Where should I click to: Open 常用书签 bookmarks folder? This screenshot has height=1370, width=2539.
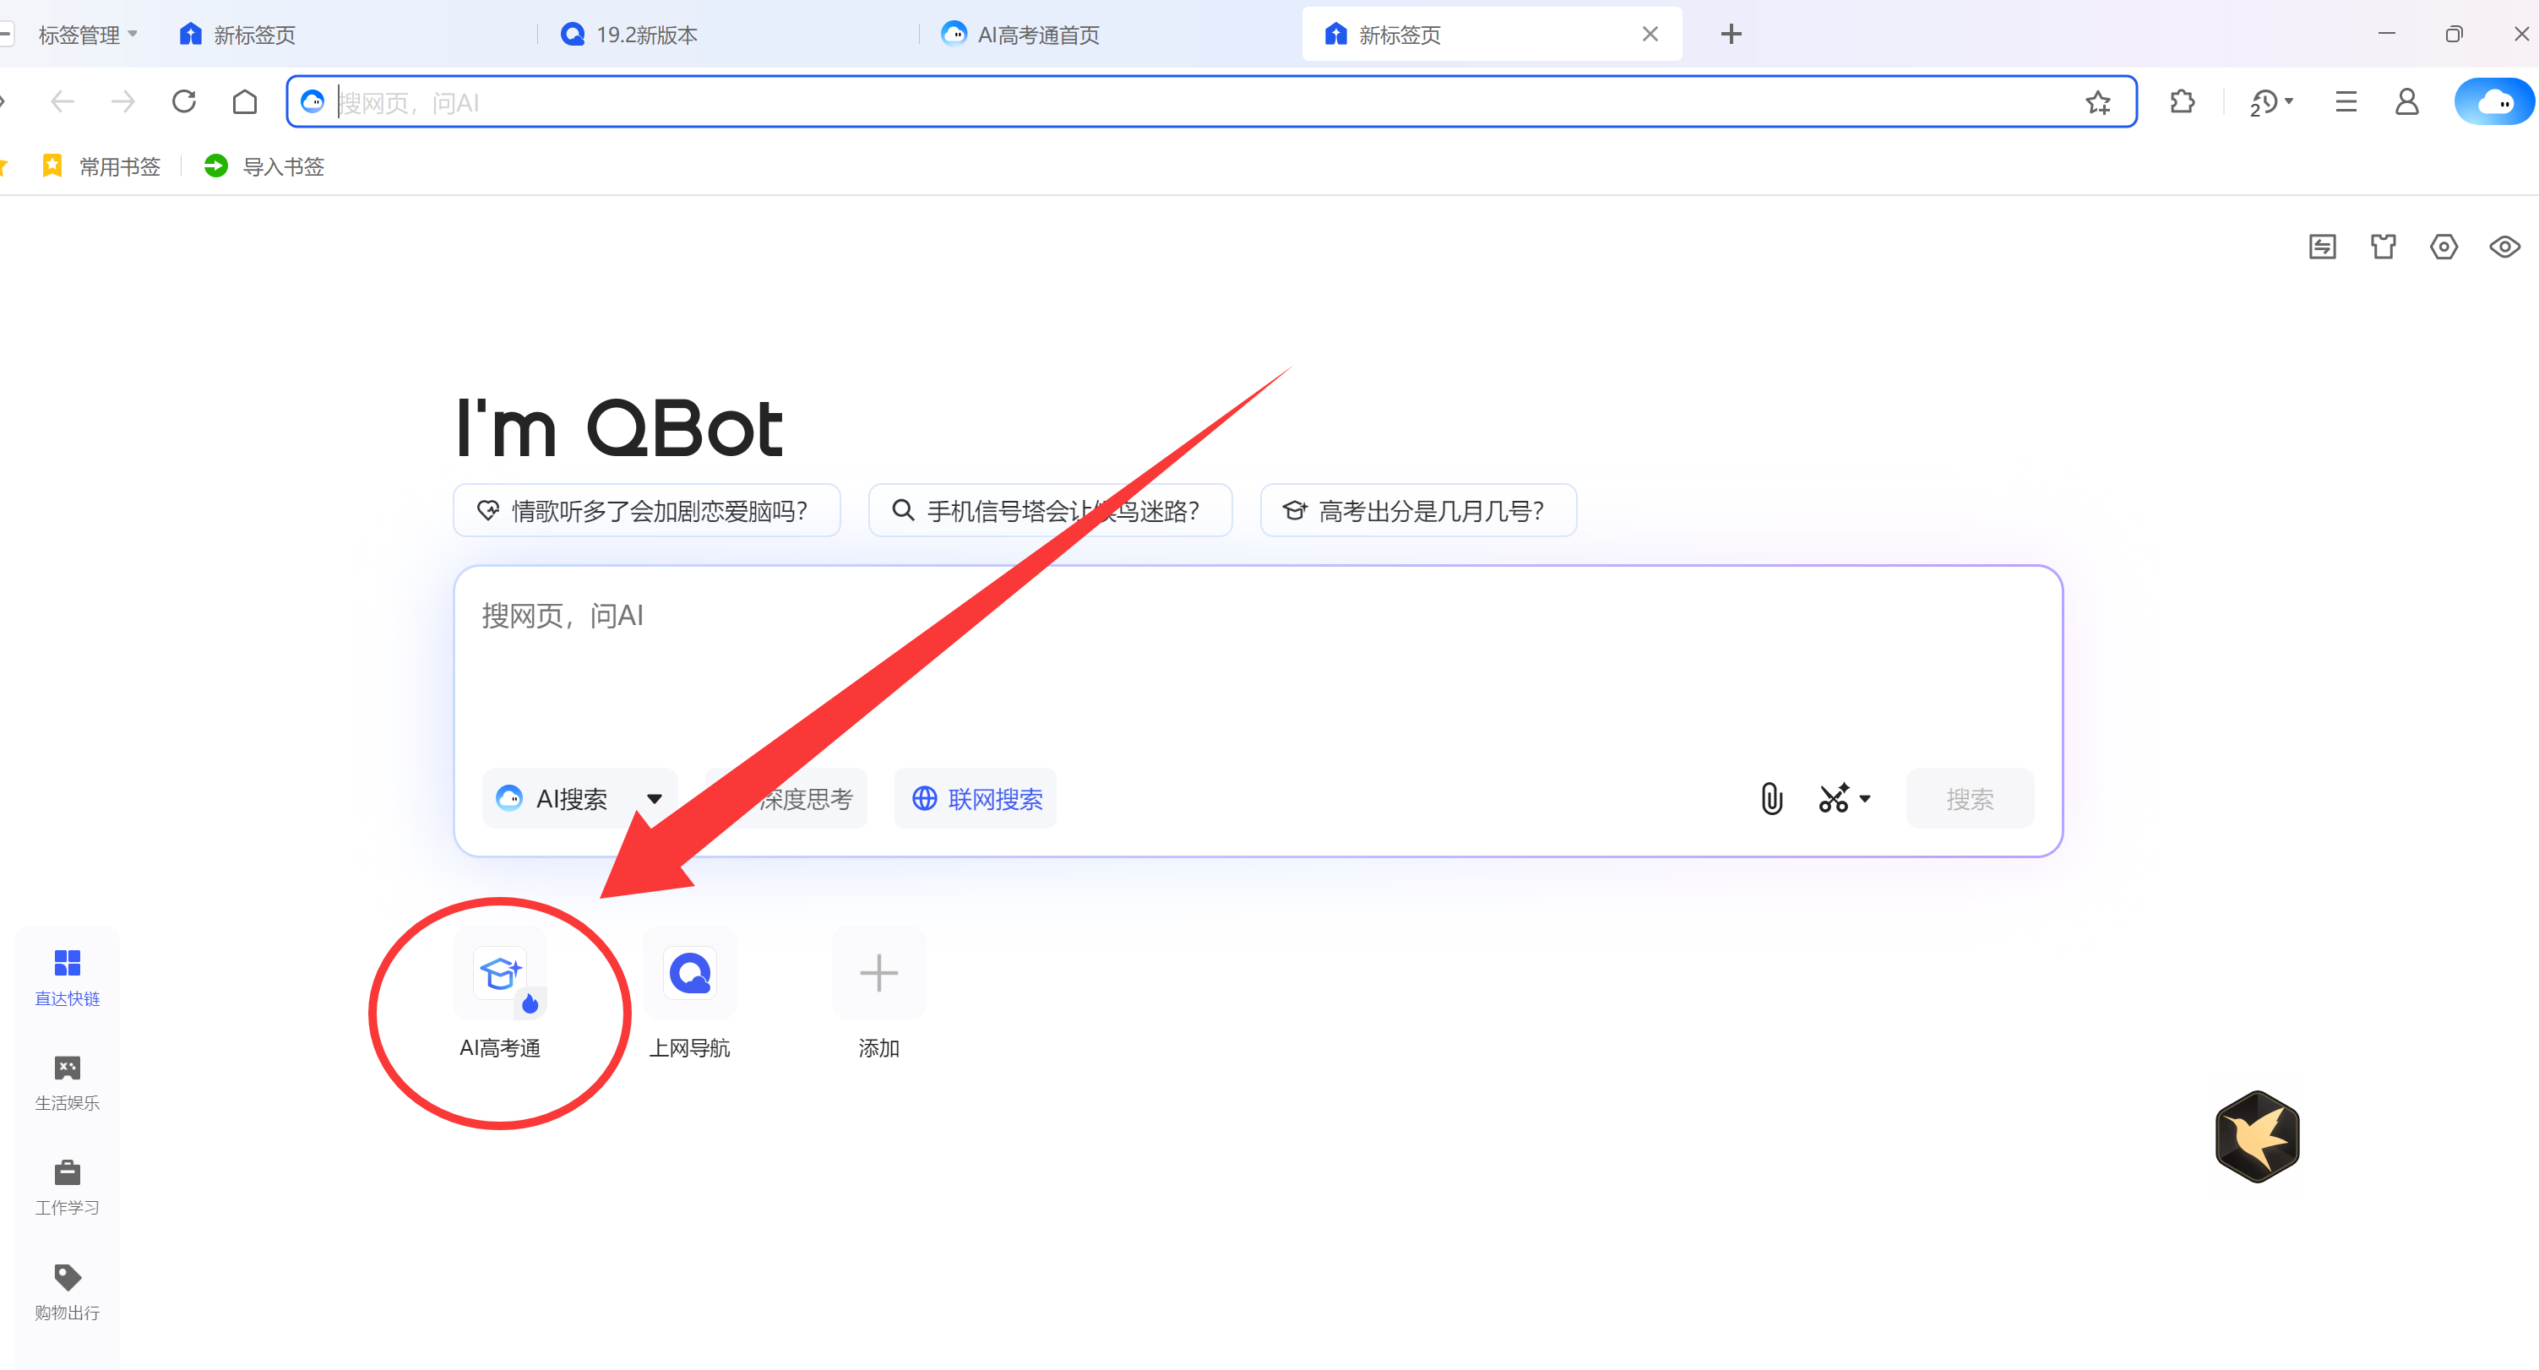coord(101,166)
